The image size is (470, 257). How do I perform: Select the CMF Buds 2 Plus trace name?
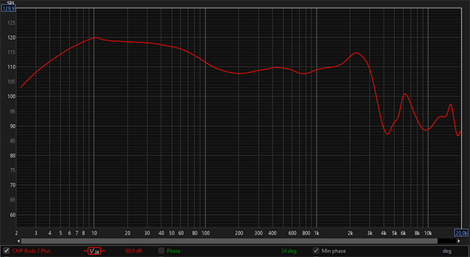[32, 251]
